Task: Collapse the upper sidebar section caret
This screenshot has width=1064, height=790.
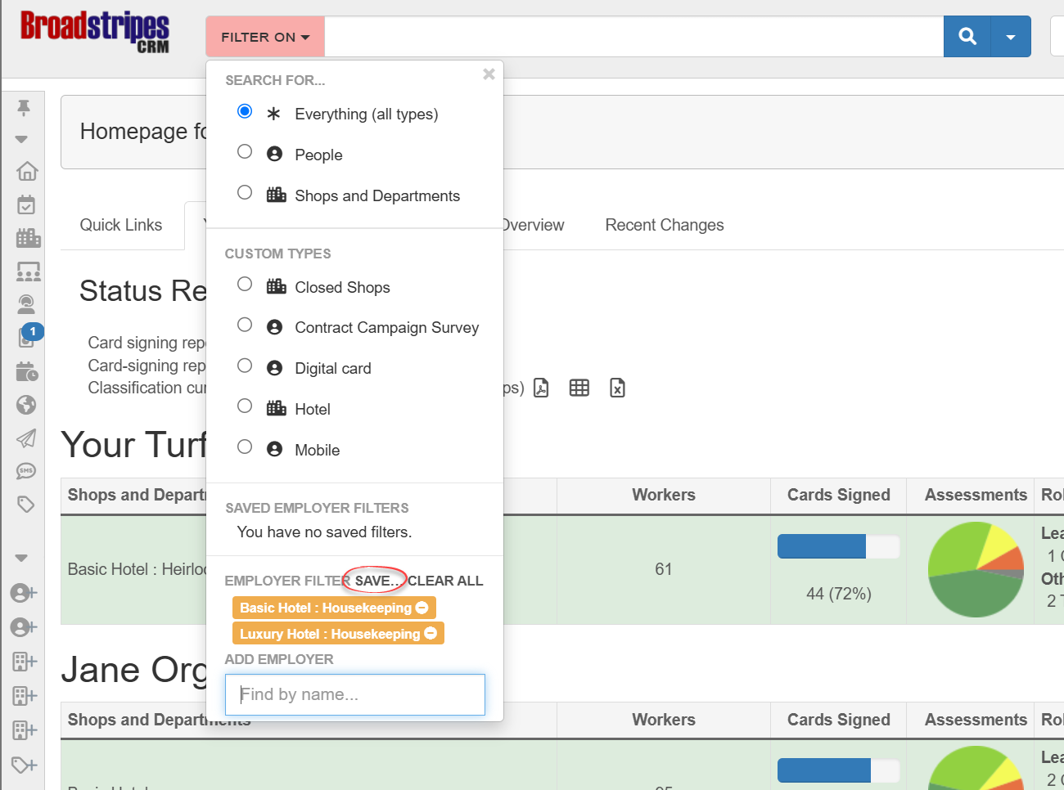Action: [x=21, y=139]
